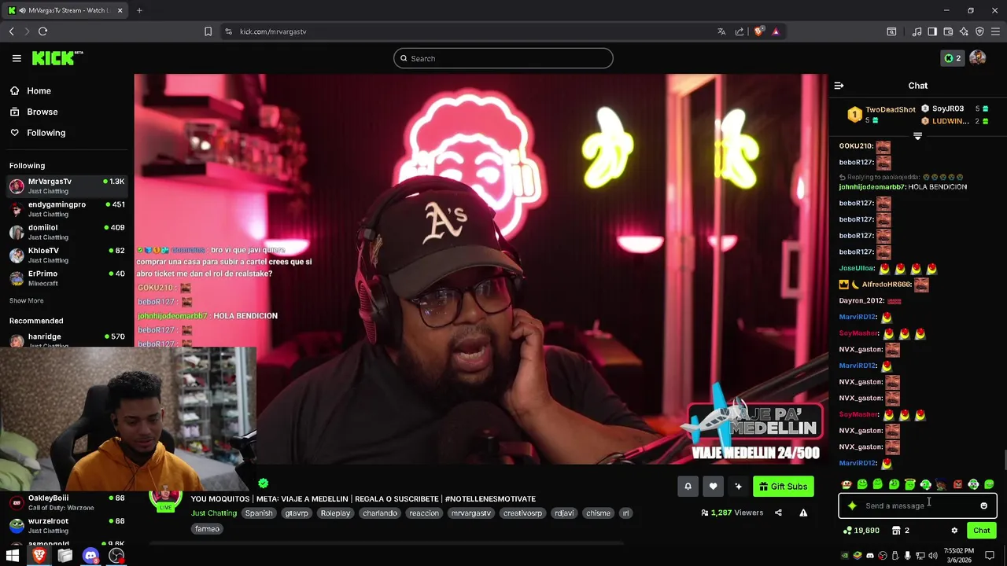Click TwoDeadShot in chat leaderboard
The image size is (1007, 566).
point(891,109)
